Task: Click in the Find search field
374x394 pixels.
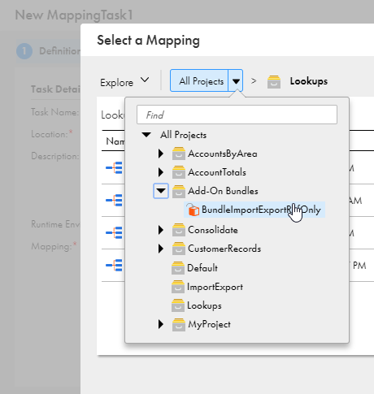Action: point(237,115)
